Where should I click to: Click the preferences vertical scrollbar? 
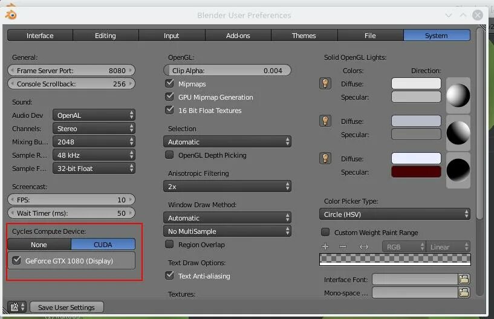[x=480, y=124]
